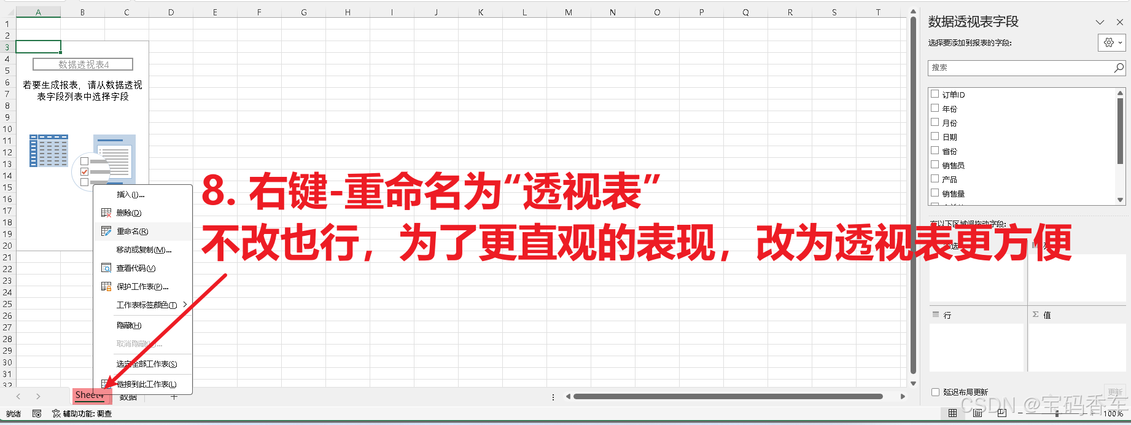The height and width of the screenshot is (425, 1131).
Task: Click the worksheet vertical scrollbar down arrow
Action: tap(913, 383)
